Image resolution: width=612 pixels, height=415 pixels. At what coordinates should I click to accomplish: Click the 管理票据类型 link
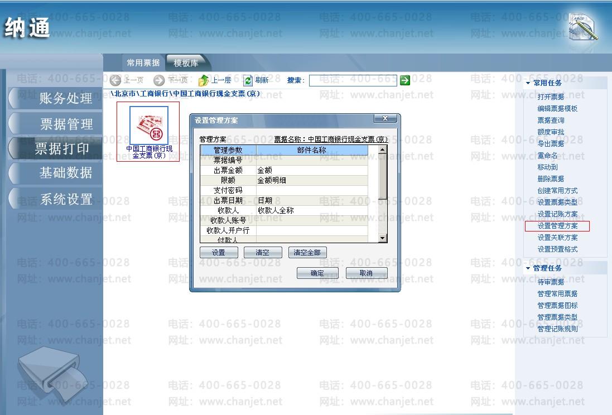(557, 317)
